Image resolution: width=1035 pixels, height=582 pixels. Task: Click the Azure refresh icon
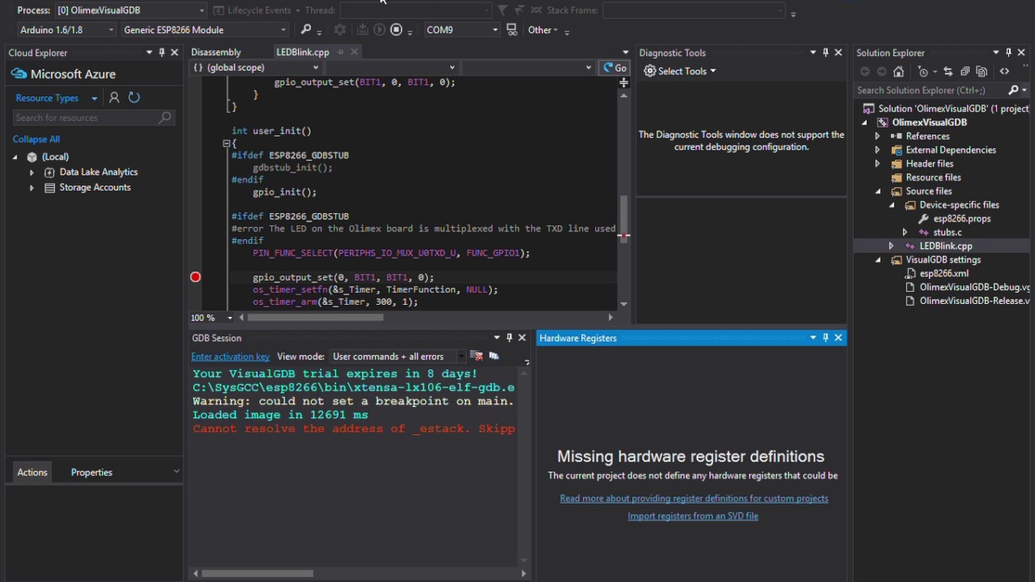[x=134, y=98]
